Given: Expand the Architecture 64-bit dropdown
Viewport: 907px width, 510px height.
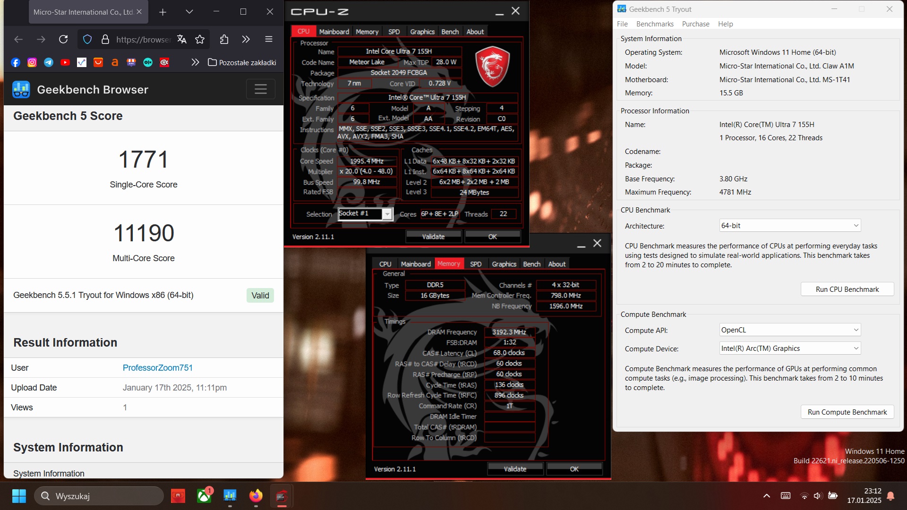Looking at the screenshot, I should click(790, 226).
